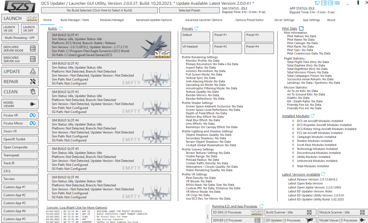Refresh Installed Modules counts
The width and height of the screenshot is (368, 223).
pos(312,116)
